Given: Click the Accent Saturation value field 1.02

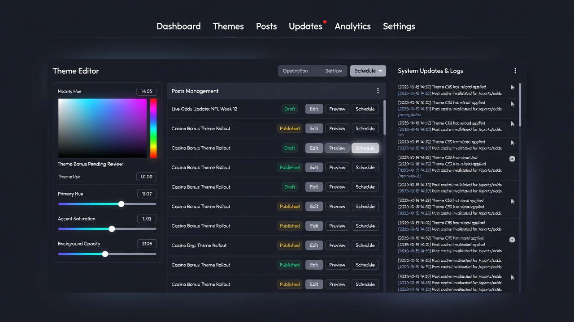Looking at the screenshot, I should [147, 219].
